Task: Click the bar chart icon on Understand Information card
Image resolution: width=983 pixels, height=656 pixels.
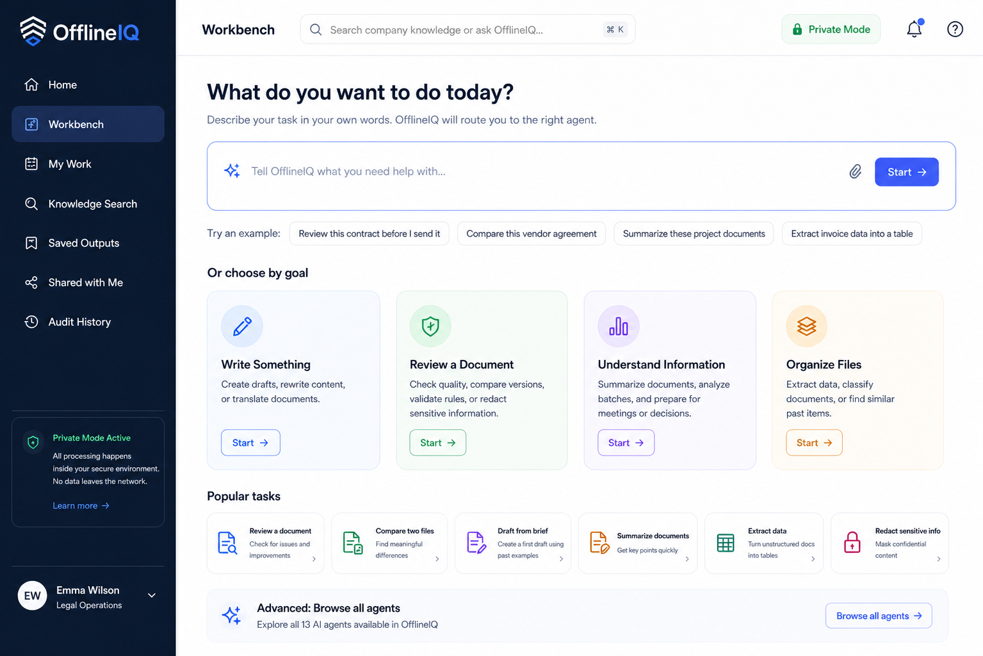Action: point(619,326)
